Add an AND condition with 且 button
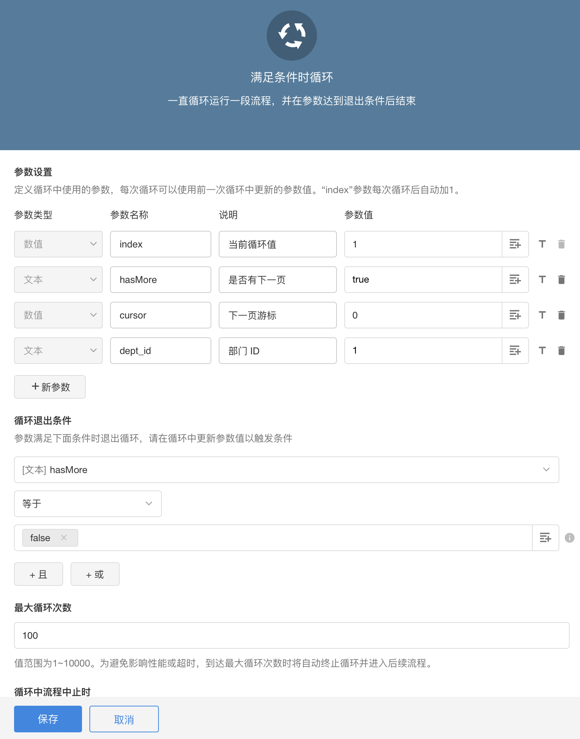 38,574
